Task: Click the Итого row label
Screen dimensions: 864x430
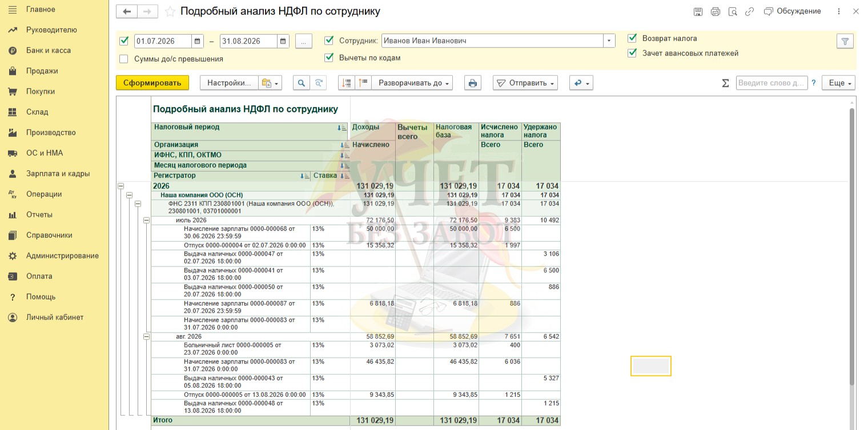Action: pyautogui.click(x=163, y=420)
